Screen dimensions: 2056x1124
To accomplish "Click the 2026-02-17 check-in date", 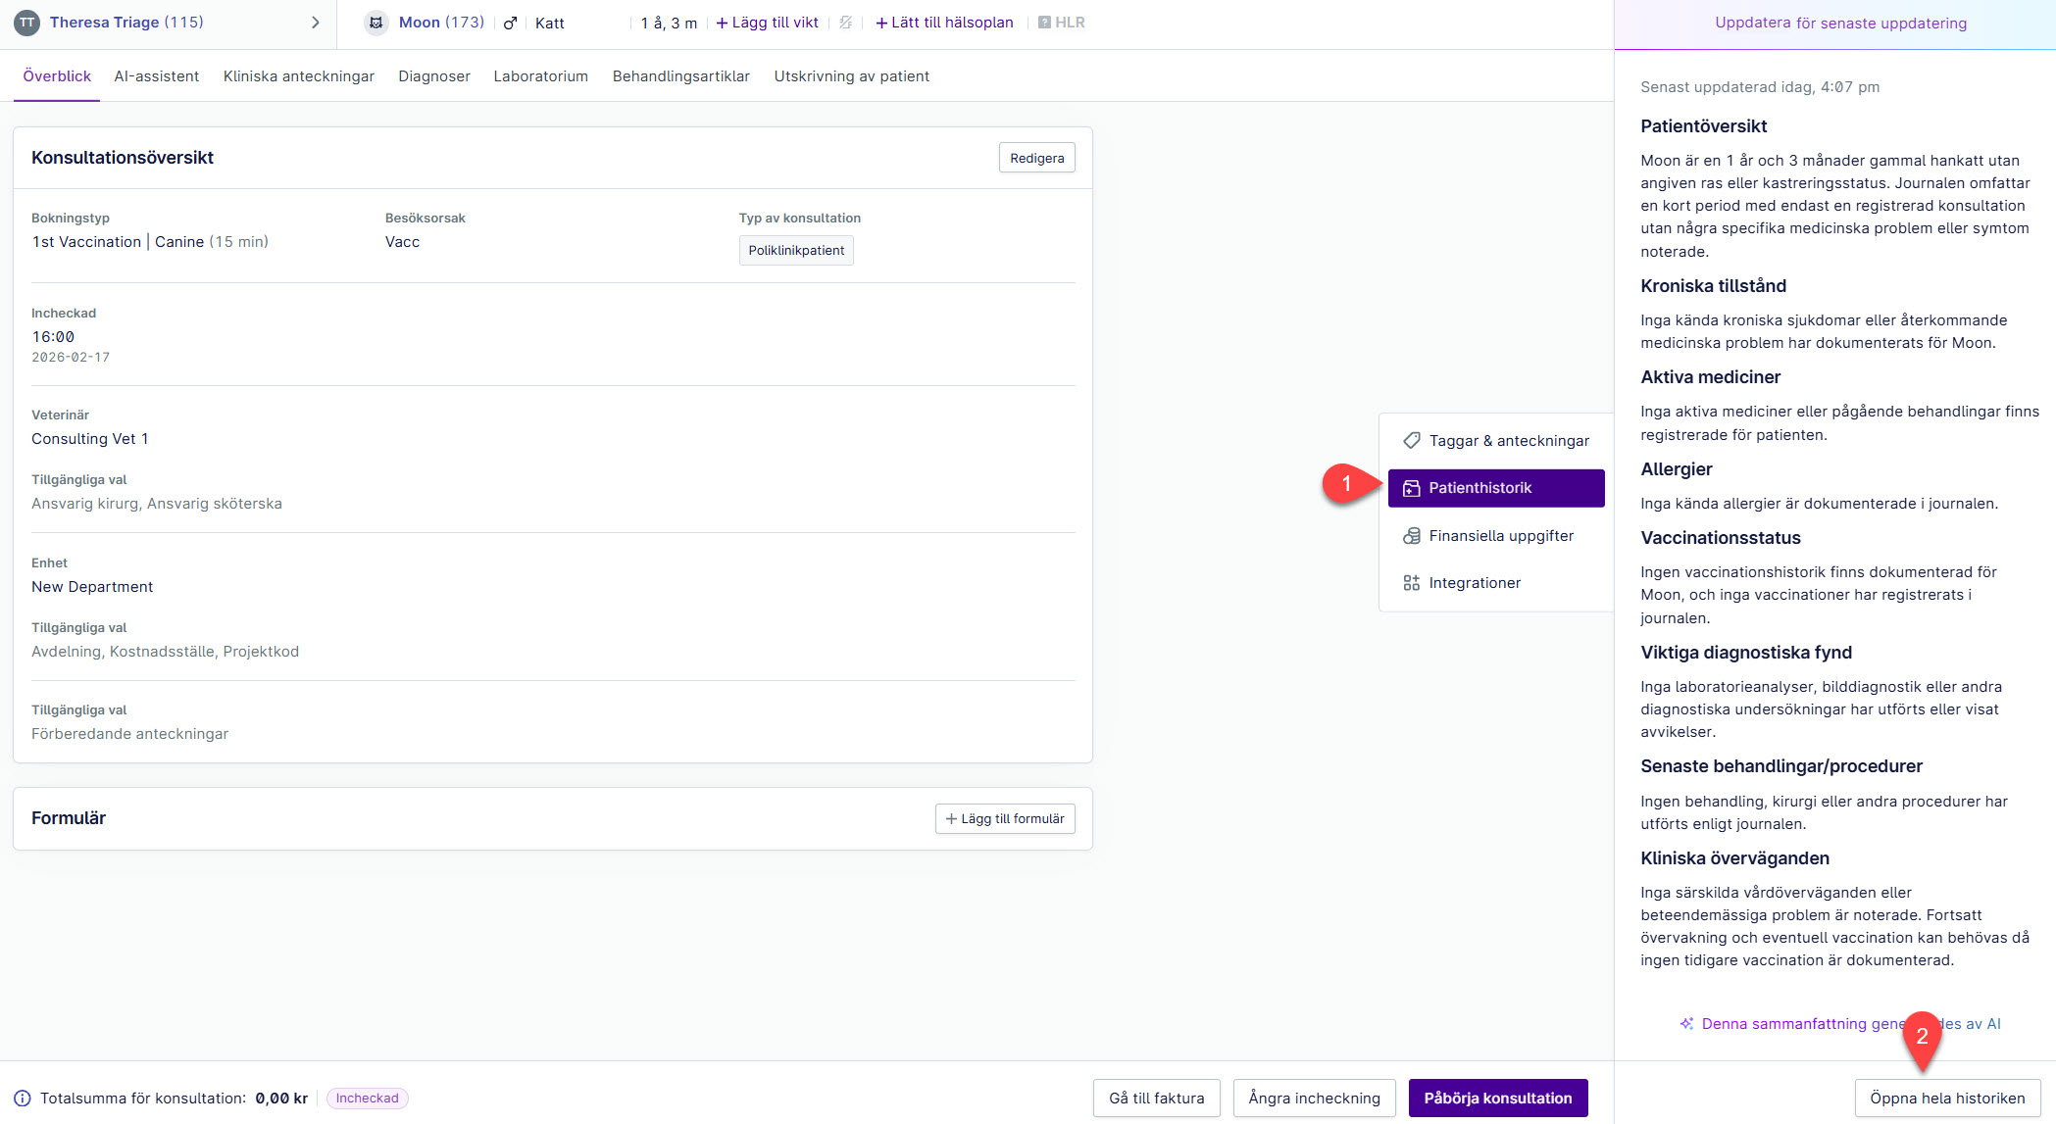I will [x=71, y=358].
